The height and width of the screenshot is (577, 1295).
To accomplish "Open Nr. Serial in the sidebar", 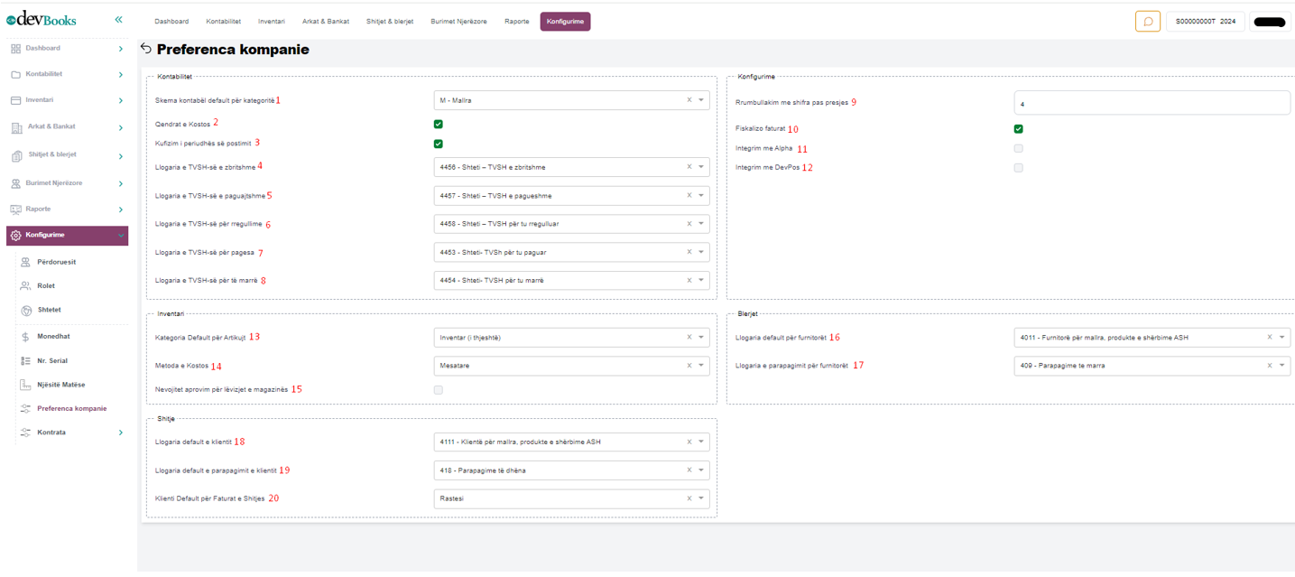I will 52,360.
